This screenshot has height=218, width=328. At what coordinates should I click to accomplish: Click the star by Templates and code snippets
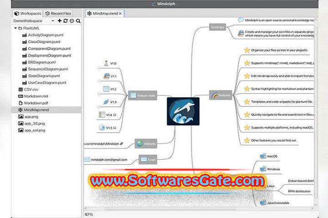click(247, 102)
